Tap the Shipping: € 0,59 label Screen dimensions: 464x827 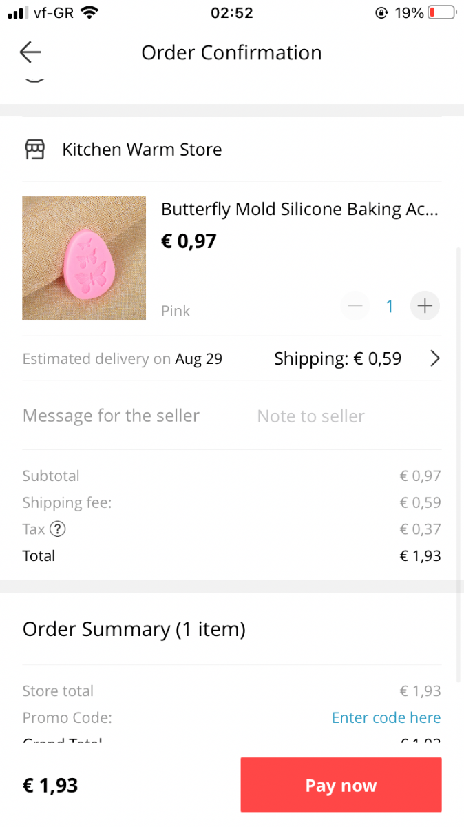[337, 358]
